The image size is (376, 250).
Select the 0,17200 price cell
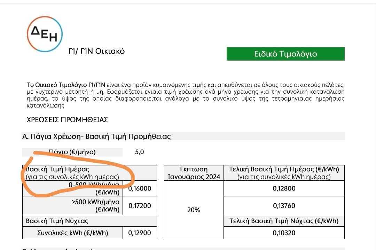click(140, 206)
